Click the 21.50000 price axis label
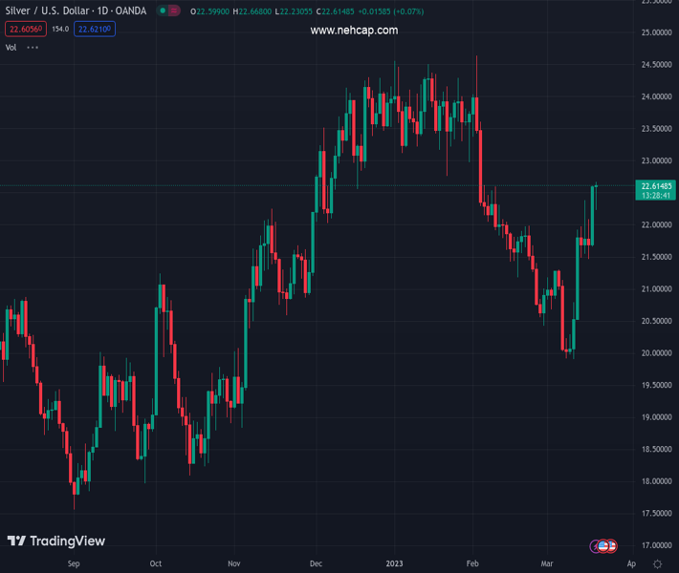The image size is (679, 573). pyautogui.click(x=656, y=257)
